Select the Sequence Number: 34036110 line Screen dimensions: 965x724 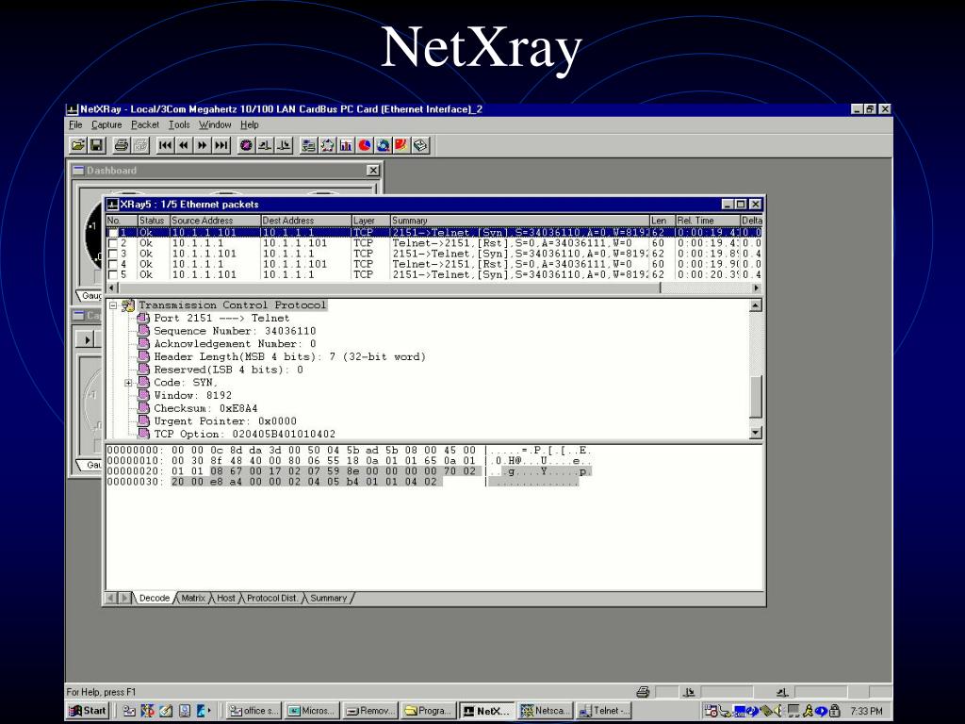[x=235, y=331]
